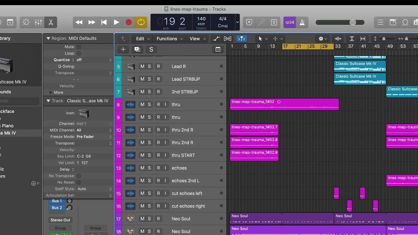This screenshot has height=235, width=418.
Task: Open the Quantize value dropdown
Action: click(x=94, y=60)
